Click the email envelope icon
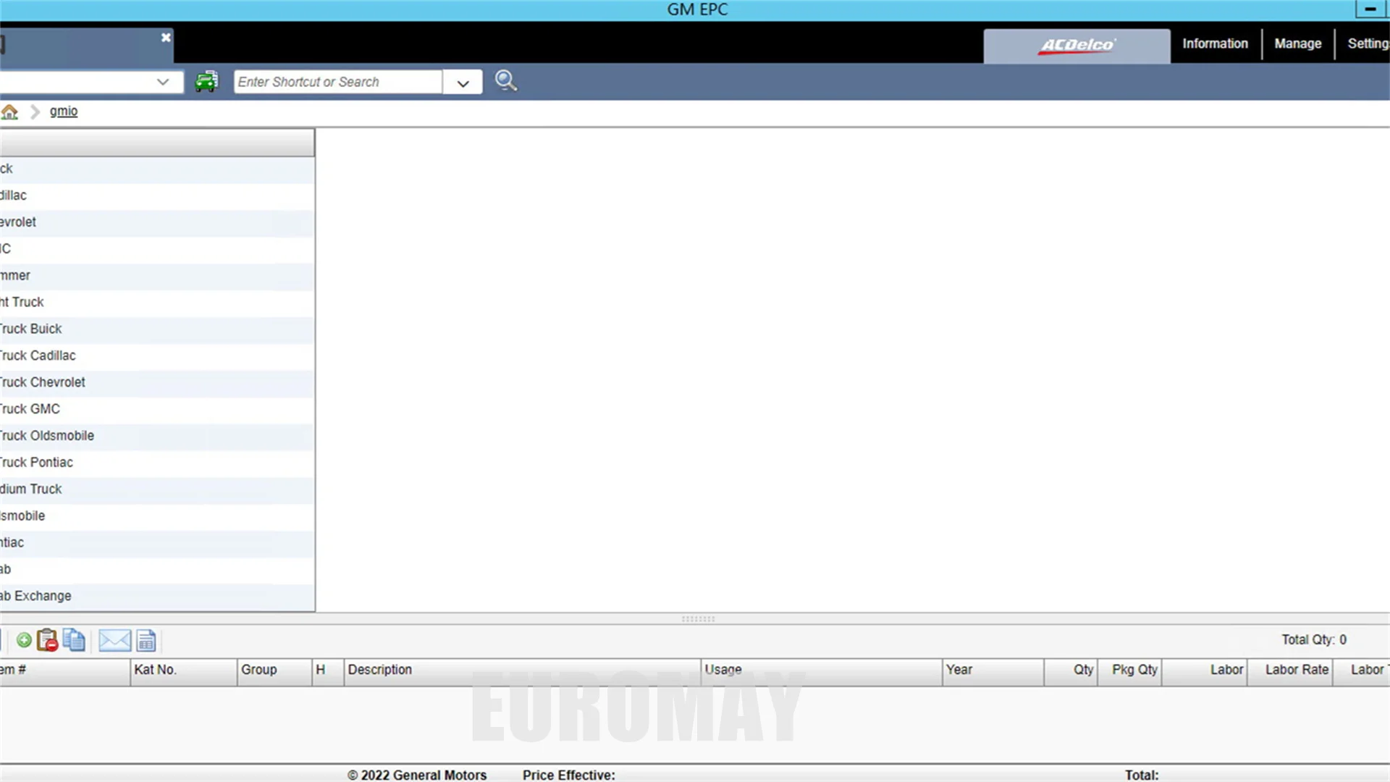This screenshot has width=1390, height=782. pyautogui.click(x=114, y=640)
